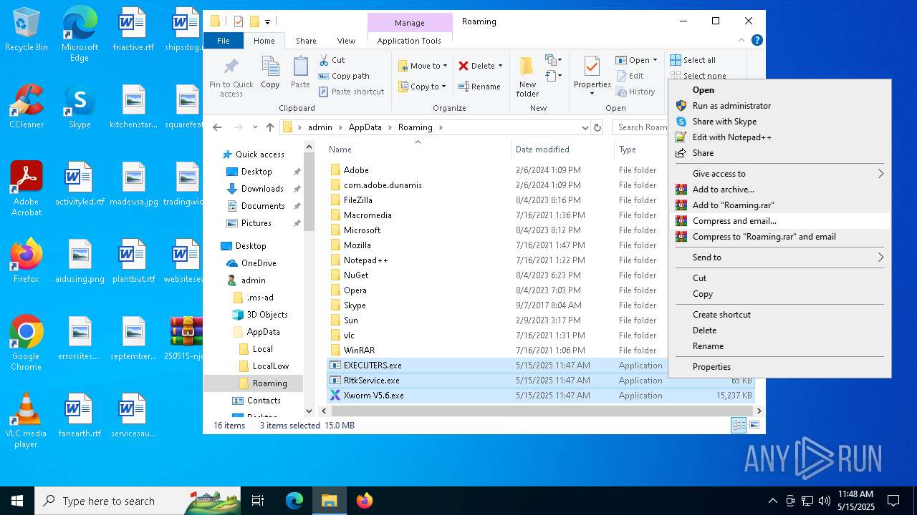917x515 pixels.
Task: Click the Copy icon in Clipboard group
Action: 270,67
